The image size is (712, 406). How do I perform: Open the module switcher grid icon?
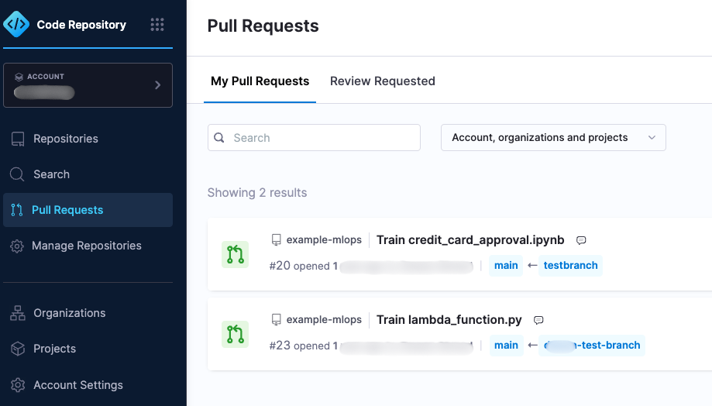[x=157, y=25]
